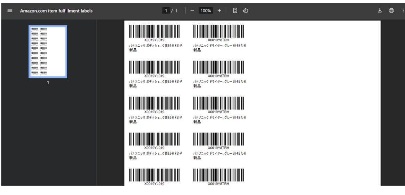Screen dimensions: 405x195
Task: Zoom in with the plus icon
Action: click(x=219, y=11)
